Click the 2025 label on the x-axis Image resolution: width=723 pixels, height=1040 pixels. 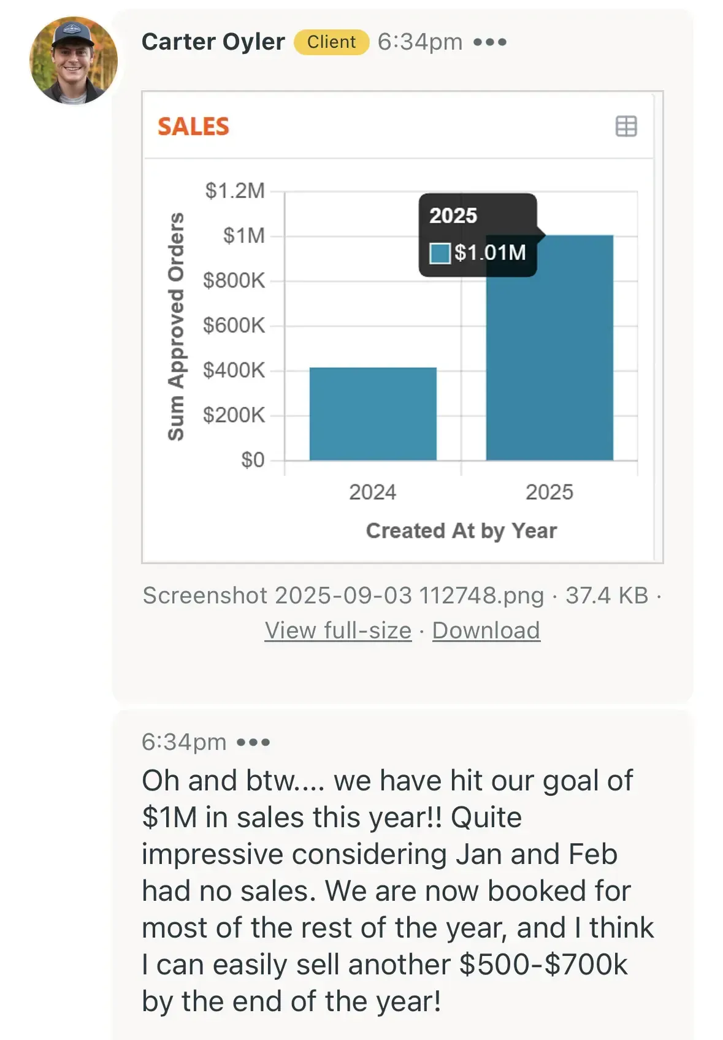point(549,492)
